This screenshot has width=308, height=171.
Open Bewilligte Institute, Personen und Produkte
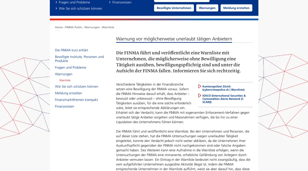click(x=79, y=59)
